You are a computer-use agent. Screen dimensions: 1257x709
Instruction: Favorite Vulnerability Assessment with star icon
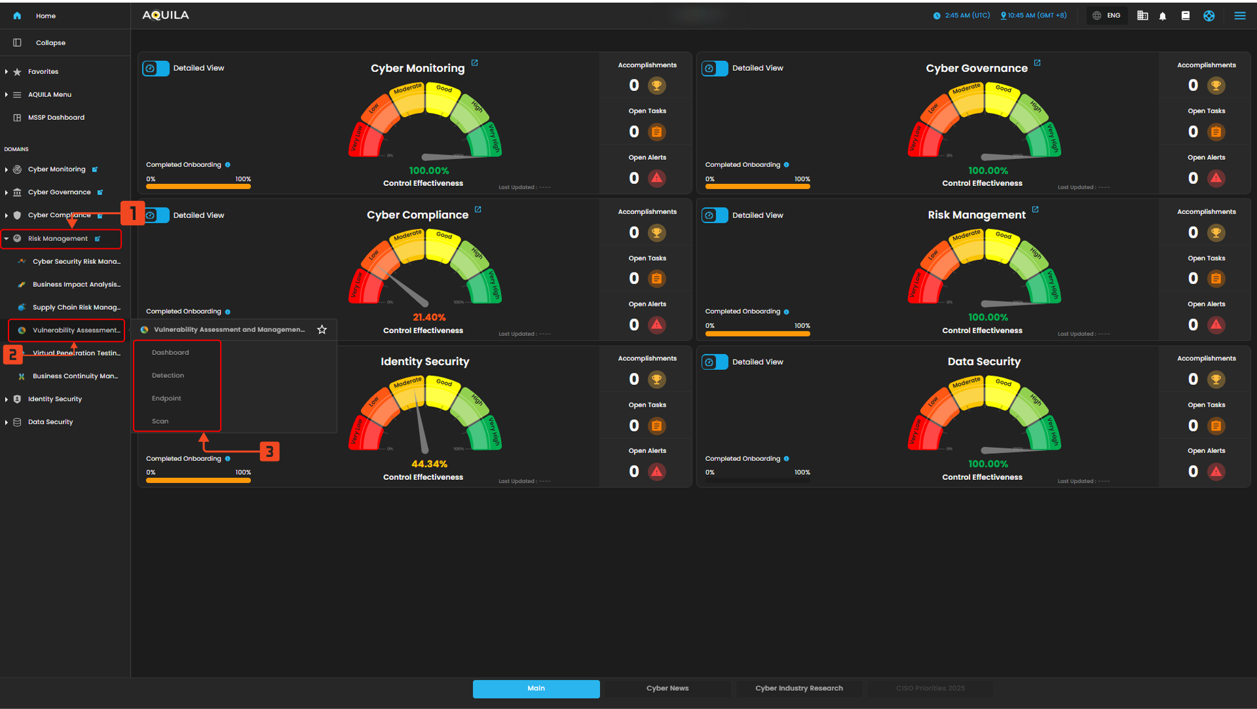322,330
